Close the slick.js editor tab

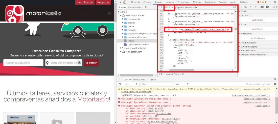pos(172,7)
